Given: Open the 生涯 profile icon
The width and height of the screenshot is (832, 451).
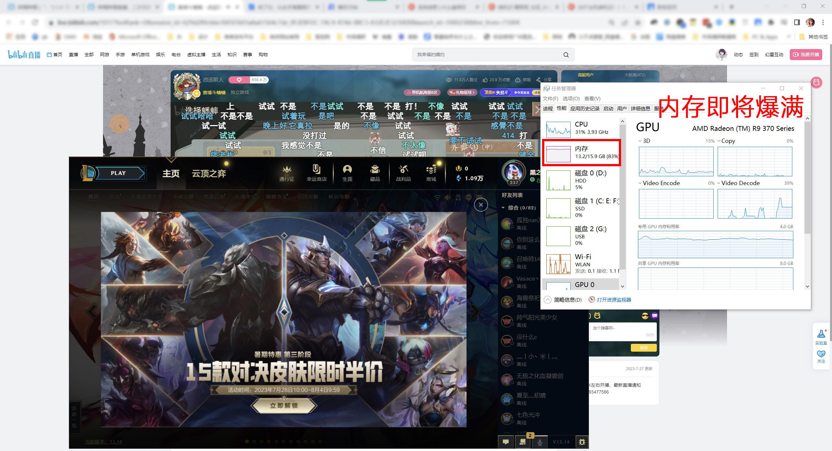Looking at the screenshot, I should pos(347,173).
